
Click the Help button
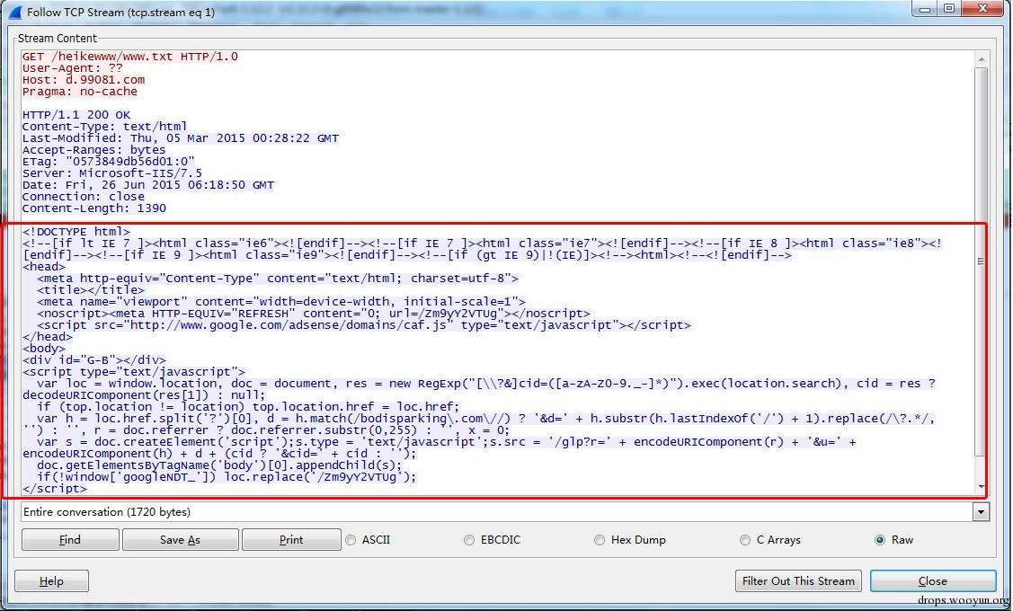pyautogui.click(x=52, y=581)
